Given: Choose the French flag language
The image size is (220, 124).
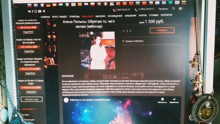Looking at the screenshot, I should coord(42,5).
